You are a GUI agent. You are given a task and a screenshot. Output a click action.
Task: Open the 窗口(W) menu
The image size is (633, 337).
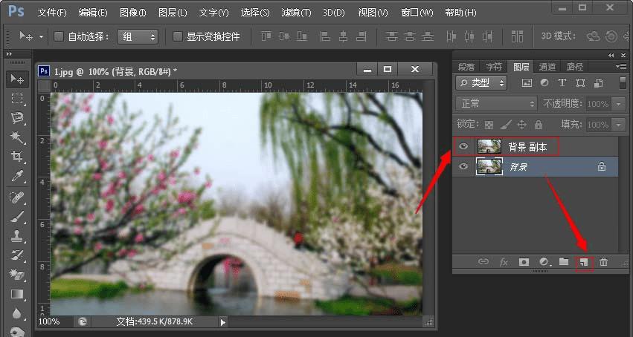pos(417,13)
